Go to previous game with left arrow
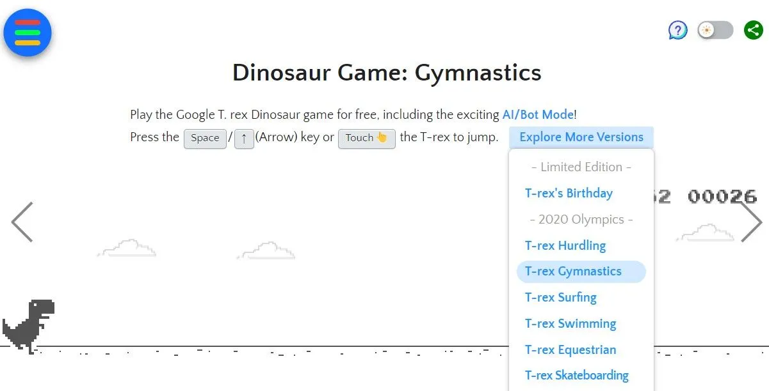This screenshot has width=769, height=391. (22, 222)
